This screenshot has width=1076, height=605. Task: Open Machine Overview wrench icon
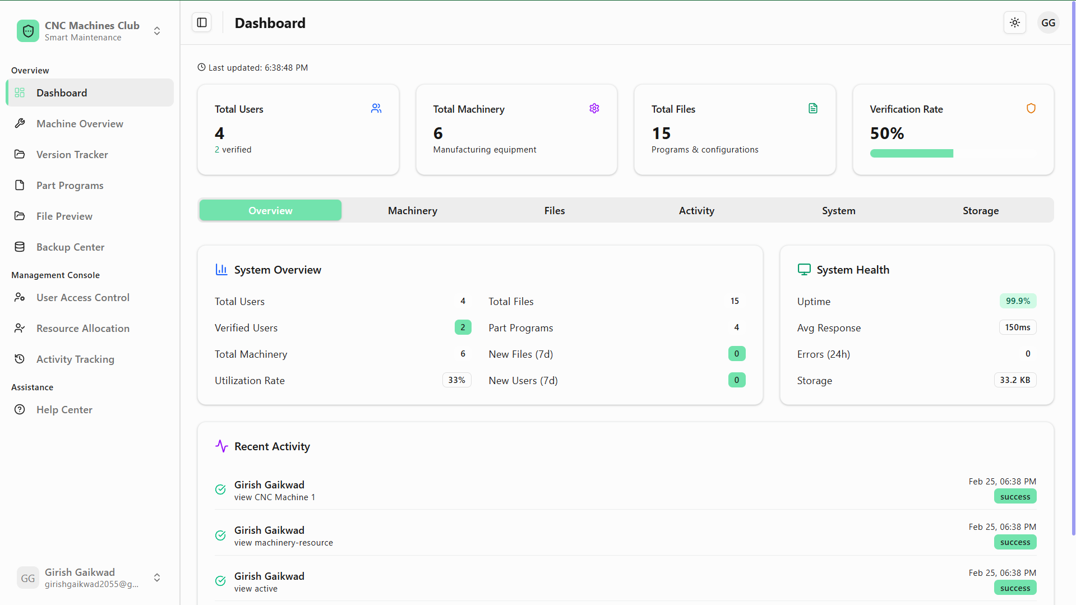coord(20,123)
